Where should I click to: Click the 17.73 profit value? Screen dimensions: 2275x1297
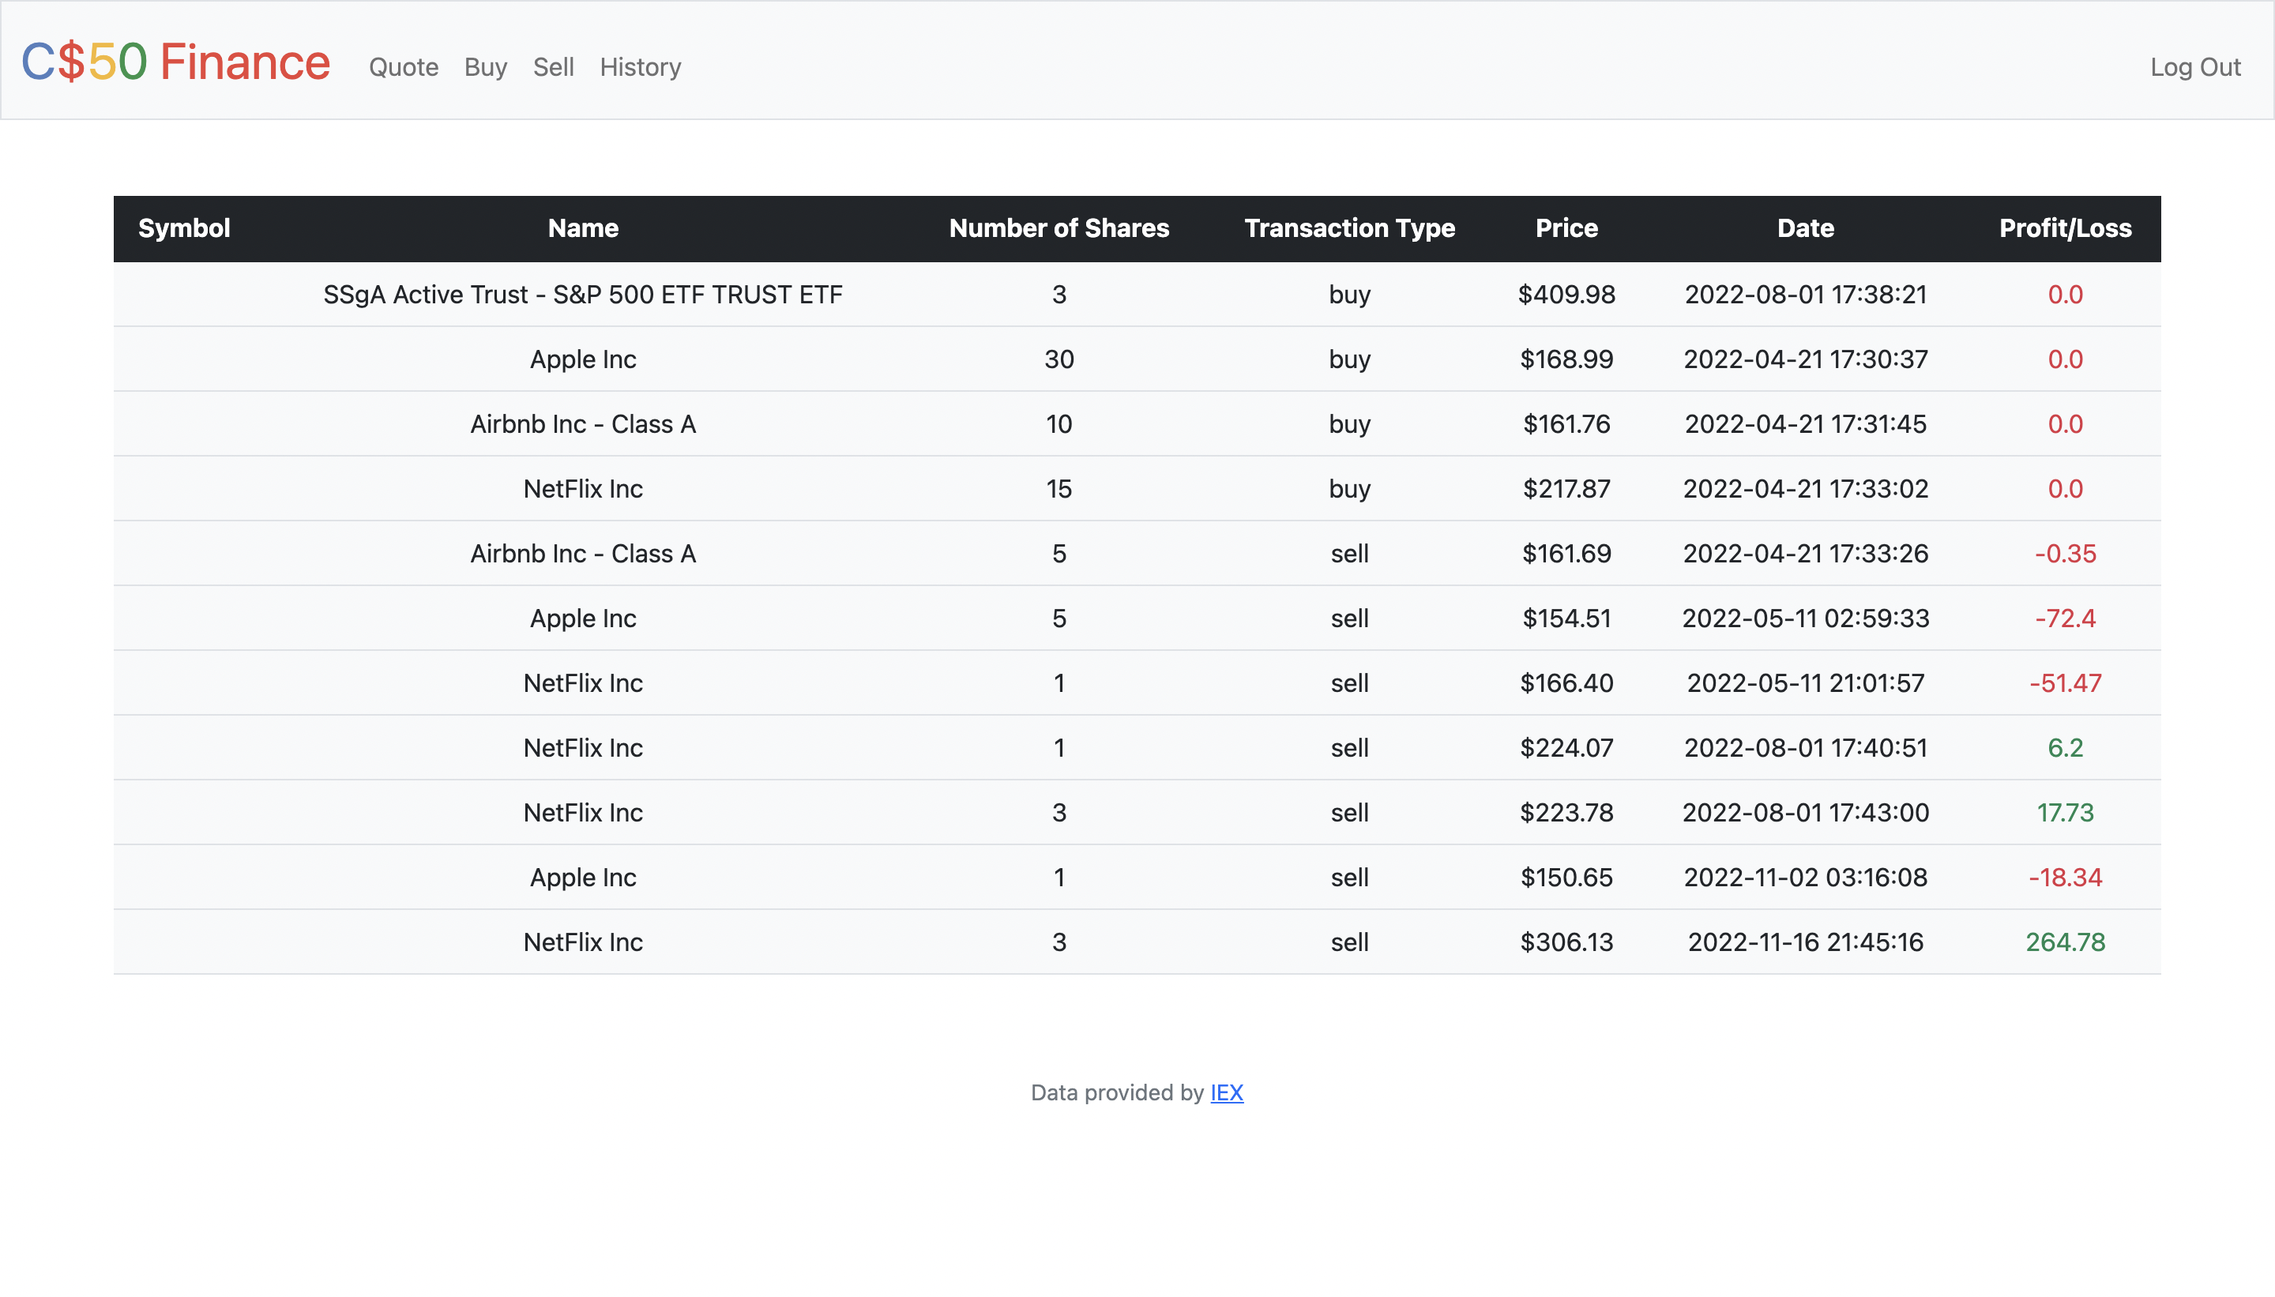point(2065,813)
